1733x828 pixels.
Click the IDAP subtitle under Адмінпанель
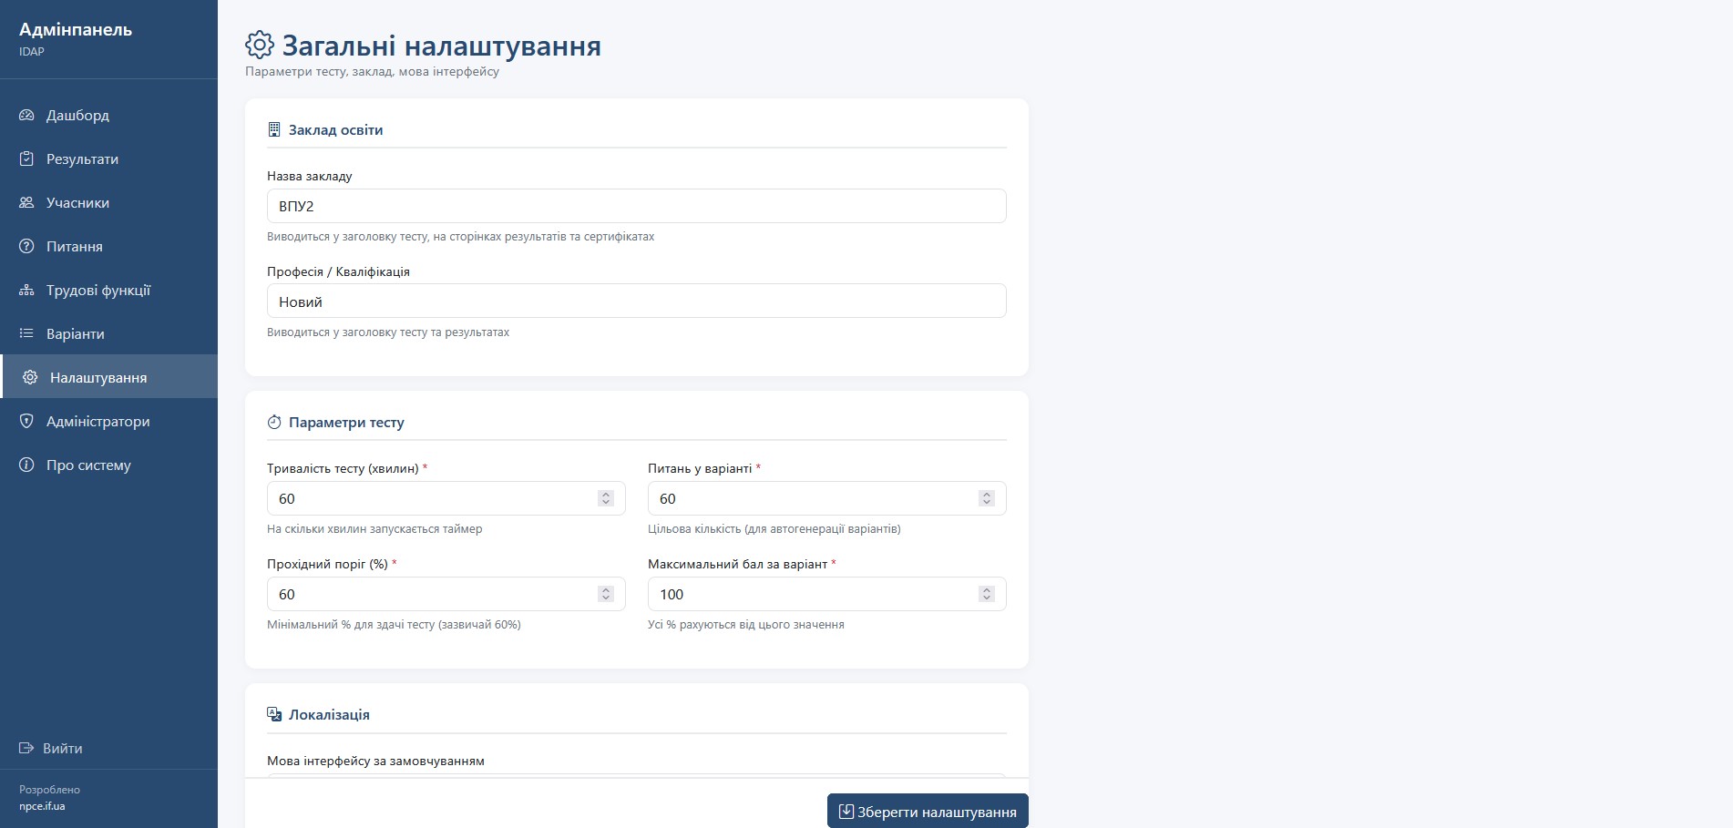[32, 52]
